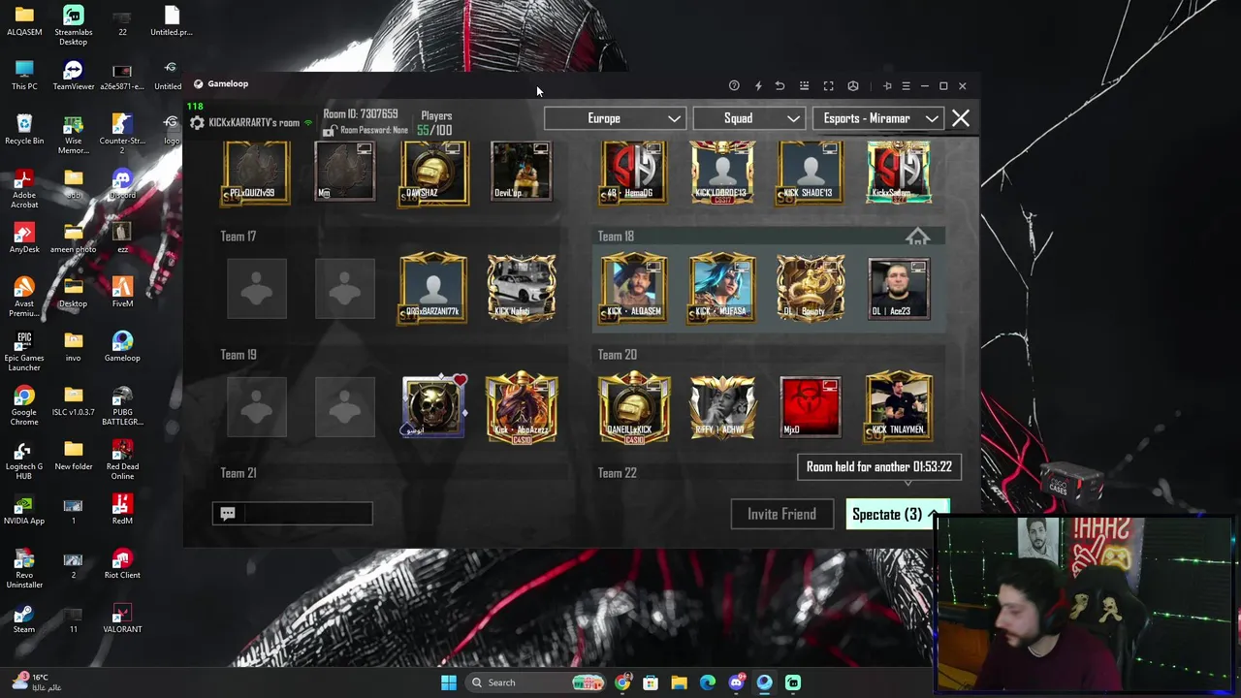1241x698 pixels.
Task: Open Logitech G HUB desktop icon
Action: coord(24,460)
